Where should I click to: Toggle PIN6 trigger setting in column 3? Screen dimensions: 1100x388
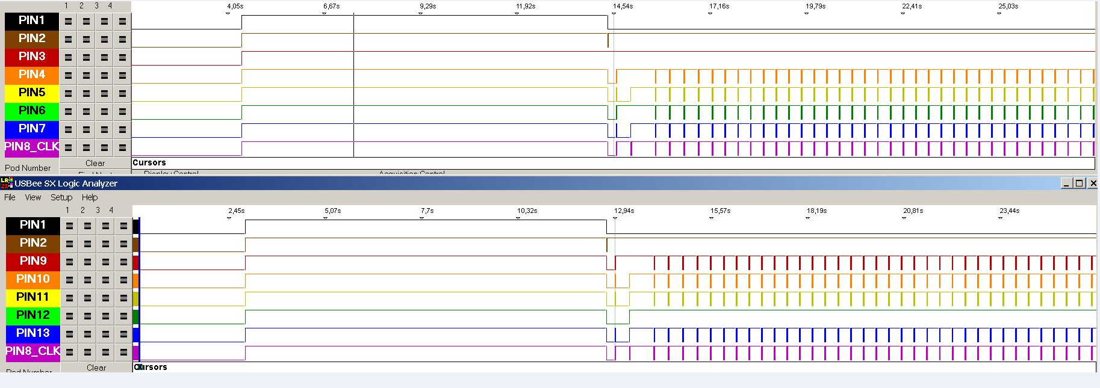[104, 111]
